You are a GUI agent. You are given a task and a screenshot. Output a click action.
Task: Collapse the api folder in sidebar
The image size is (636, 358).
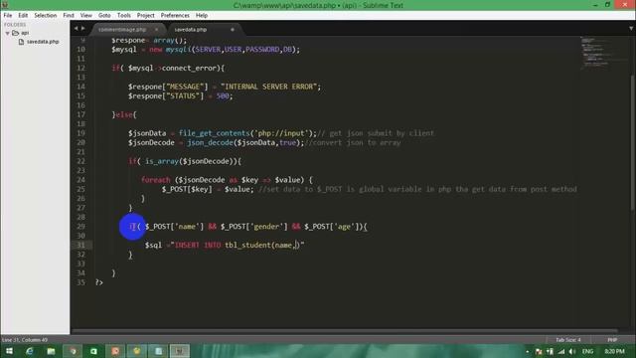(7, 33)
